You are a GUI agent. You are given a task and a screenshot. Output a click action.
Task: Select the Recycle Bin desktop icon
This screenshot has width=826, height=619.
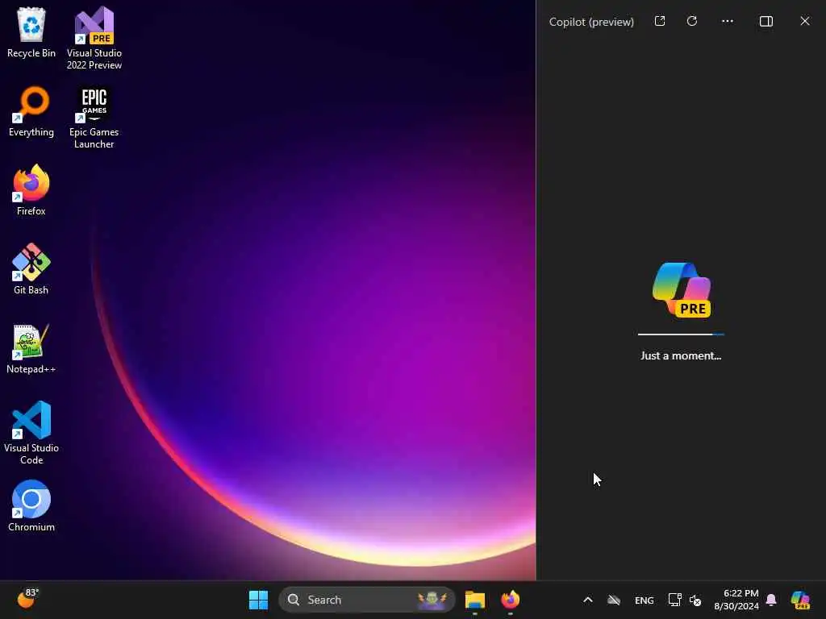tap(31, 32)
